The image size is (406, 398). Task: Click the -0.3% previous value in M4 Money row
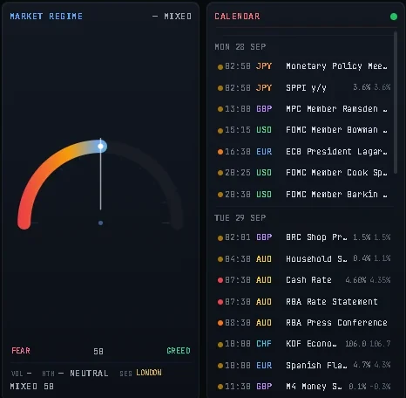[x=380, y=387]
